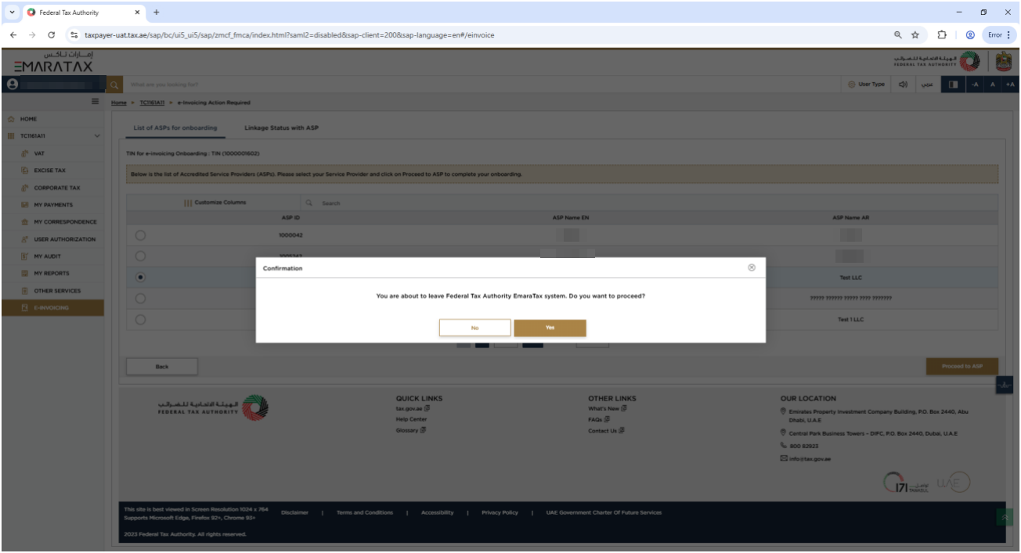This screenshot has height=553, width=1021.
Task: Click the orange search magnifier icon
Action: pyautogui.click(x=114, y=84)
